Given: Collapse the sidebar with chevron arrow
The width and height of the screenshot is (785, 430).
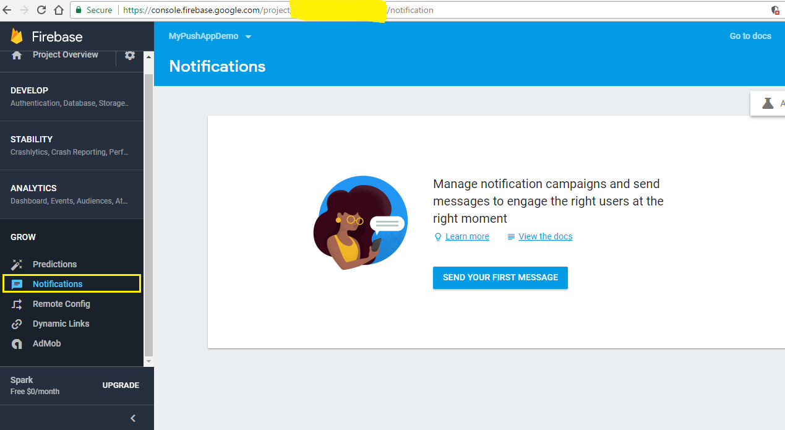Looking at the screenshot, I should click(133, 418).
